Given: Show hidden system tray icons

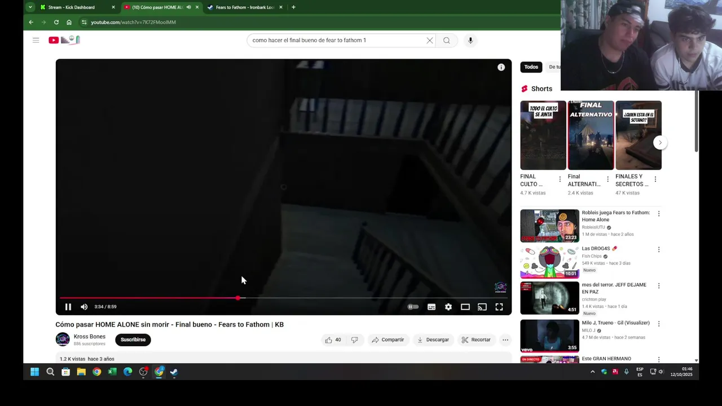Looking at the screenshot, I should 592,372.
